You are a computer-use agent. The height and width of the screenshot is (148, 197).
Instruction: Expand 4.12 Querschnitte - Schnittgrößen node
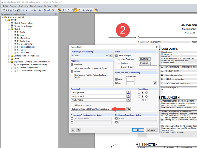[12, 71]
